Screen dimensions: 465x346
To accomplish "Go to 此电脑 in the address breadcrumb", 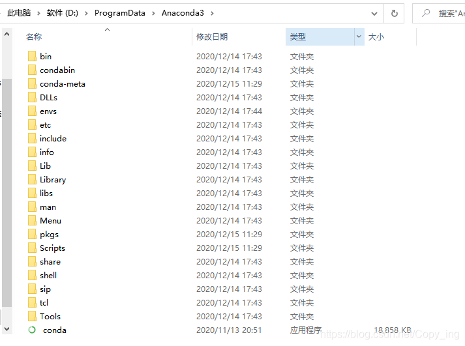I will 19,13.
